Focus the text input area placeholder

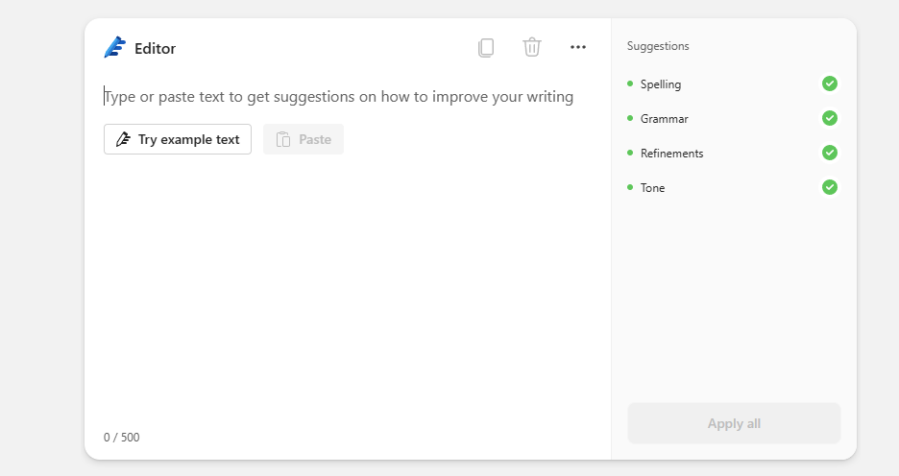pyautogui.click(x=339, y=97)
